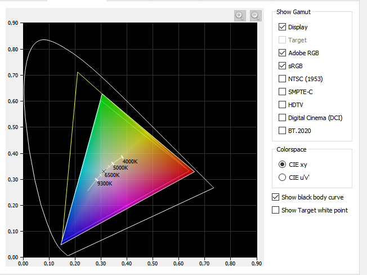Image resolution: width=367 pixels, height=275 pixels.
Task: Tick the HDTV gamut checkbox
Action: click(282, 105)
